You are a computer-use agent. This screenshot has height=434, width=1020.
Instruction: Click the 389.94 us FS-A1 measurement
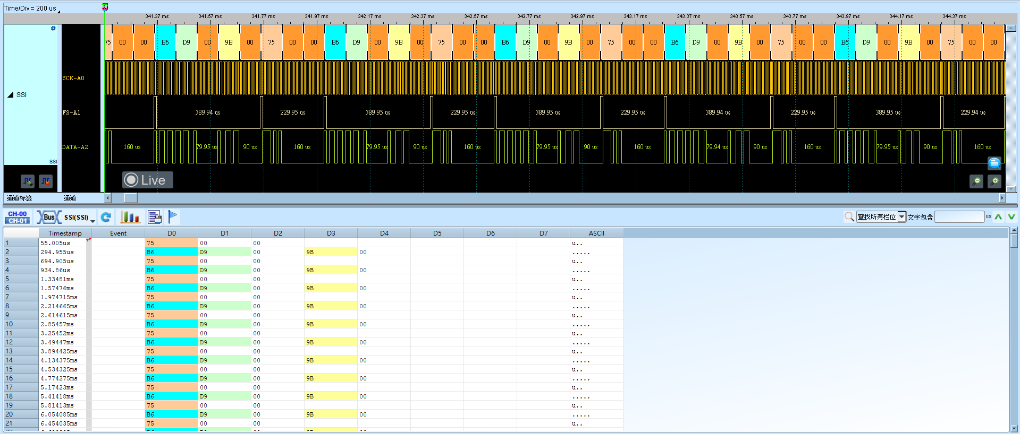coord(207,112)
